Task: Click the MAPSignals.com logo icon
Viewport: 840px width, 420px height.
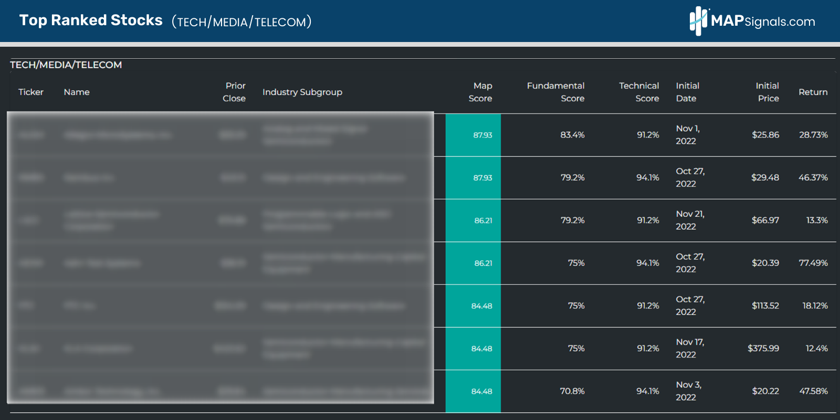Action: pyautogui.click(x=699, y=21)
